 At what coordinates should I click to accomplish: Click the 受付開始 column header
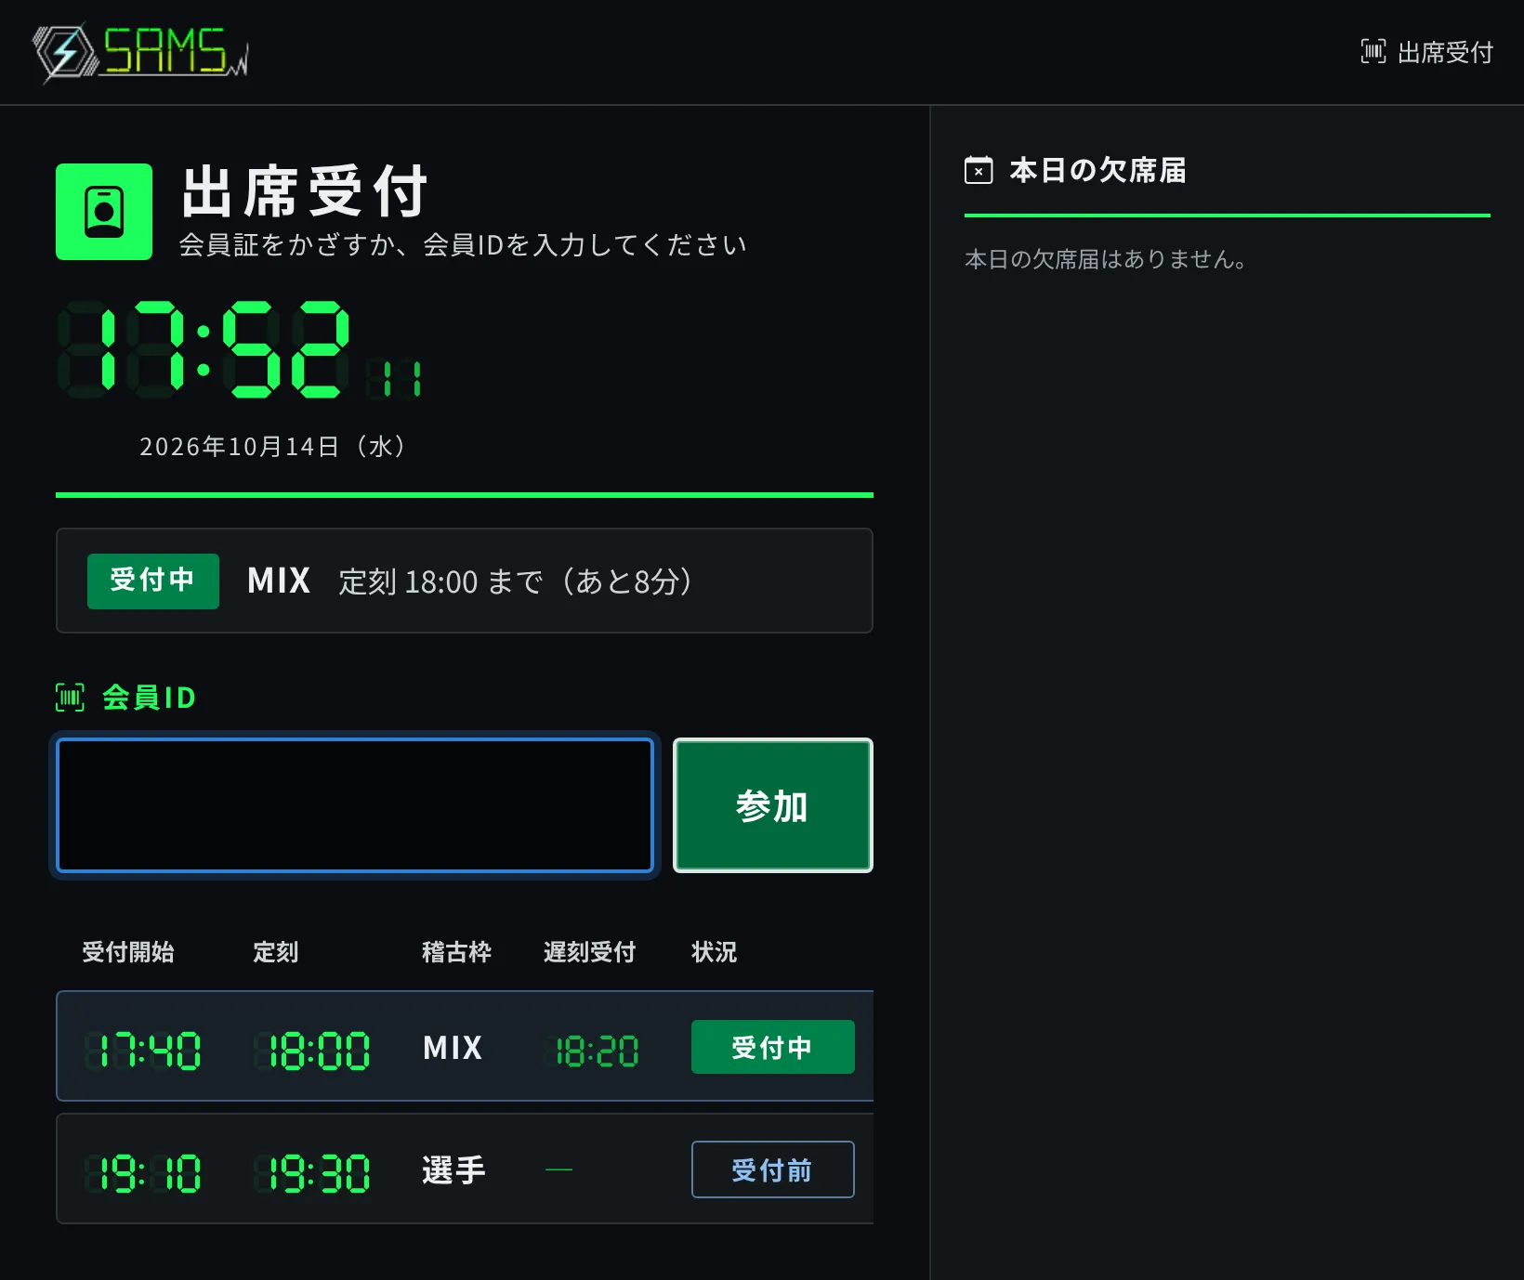(x=128, y=952)
